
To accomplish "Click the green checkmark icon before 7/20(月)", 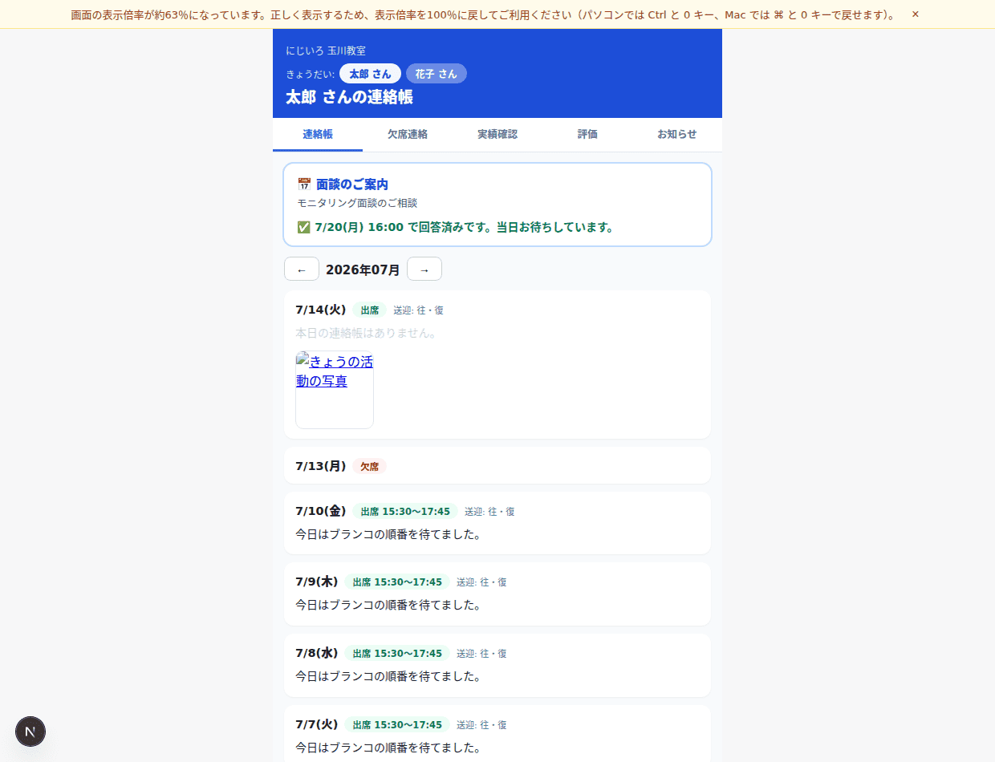I will pos(303,227).
